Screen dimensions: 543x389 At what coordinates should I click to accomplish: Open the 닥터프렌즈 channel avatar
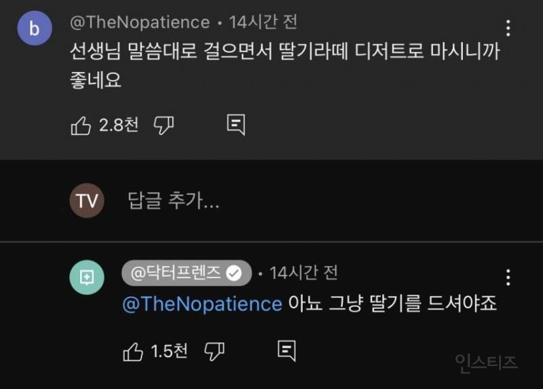tap(87, 278)
